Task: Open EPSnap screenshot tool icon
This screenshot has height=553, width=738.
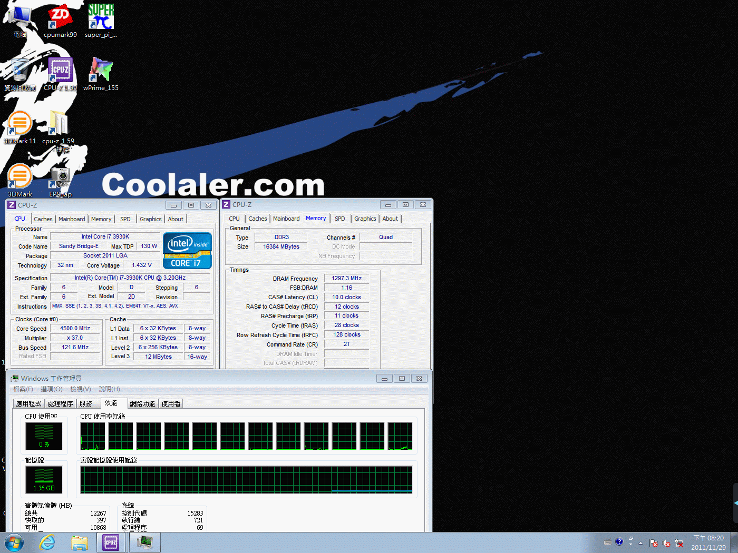Action: (x=60, y=181)
